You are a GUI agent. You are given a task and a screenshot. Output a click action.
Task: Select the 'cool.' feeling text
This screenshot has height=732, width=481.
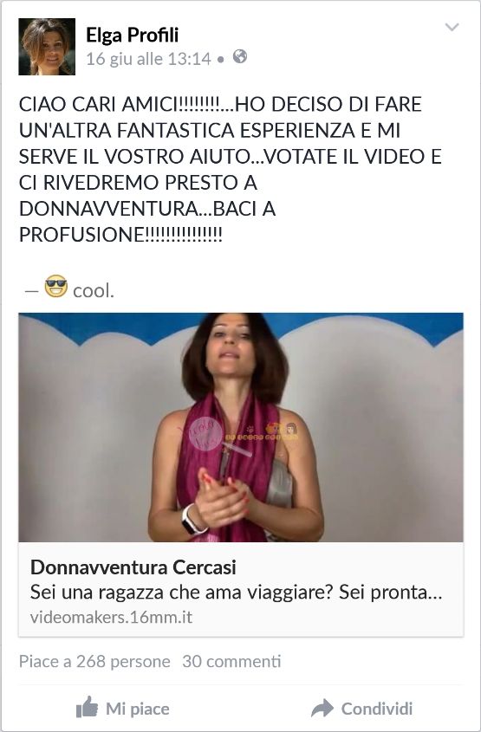point(94,291)
